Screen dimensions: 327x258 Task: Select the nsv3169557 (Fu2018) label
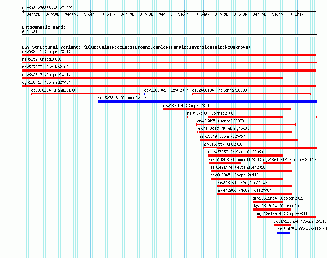click(x=223, y=144)
